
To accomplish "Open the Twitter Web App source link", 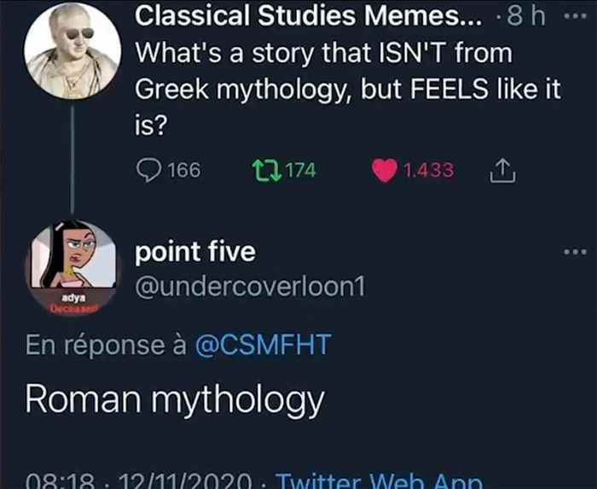I will click(x=380, y=480).
